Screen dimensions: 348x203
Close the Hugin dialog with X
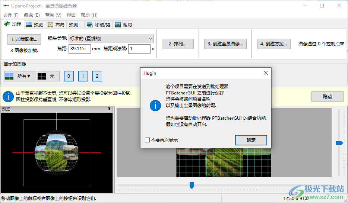click(x=265, y=73)
